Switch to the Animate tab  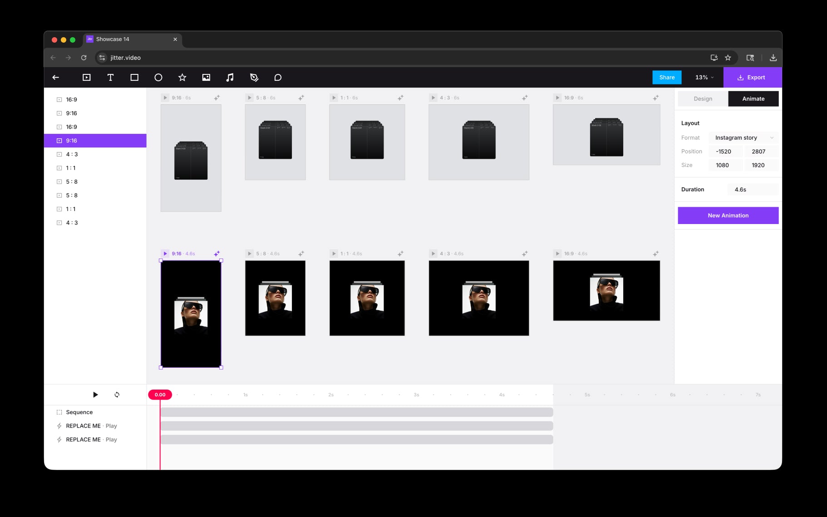[753, 99]
